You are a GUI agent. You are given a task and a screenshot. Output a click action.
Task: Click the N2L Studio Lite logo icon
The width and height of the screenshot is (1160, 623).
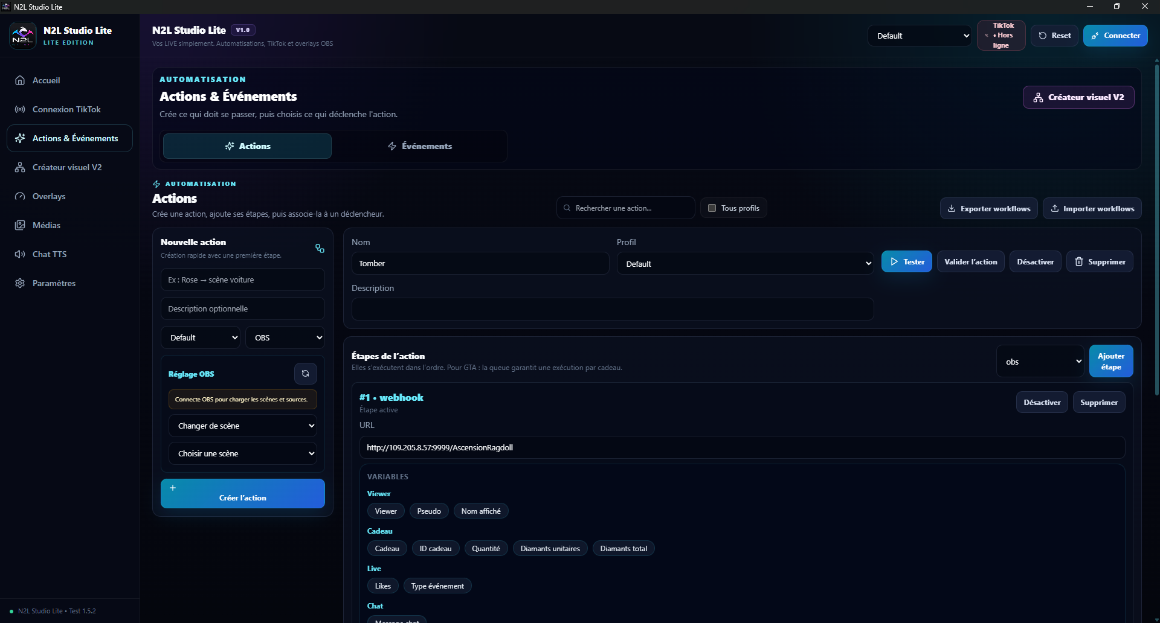click(x=23, y=36)
